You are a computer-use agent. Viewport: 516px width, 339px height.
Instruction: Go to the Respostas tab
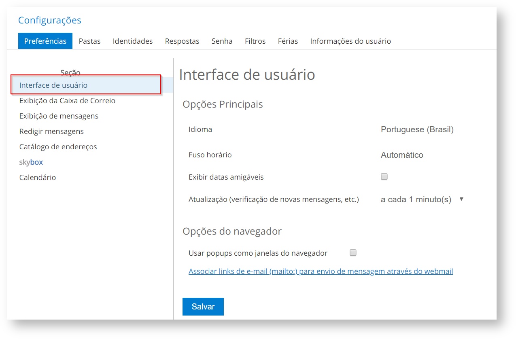(182, 41)
